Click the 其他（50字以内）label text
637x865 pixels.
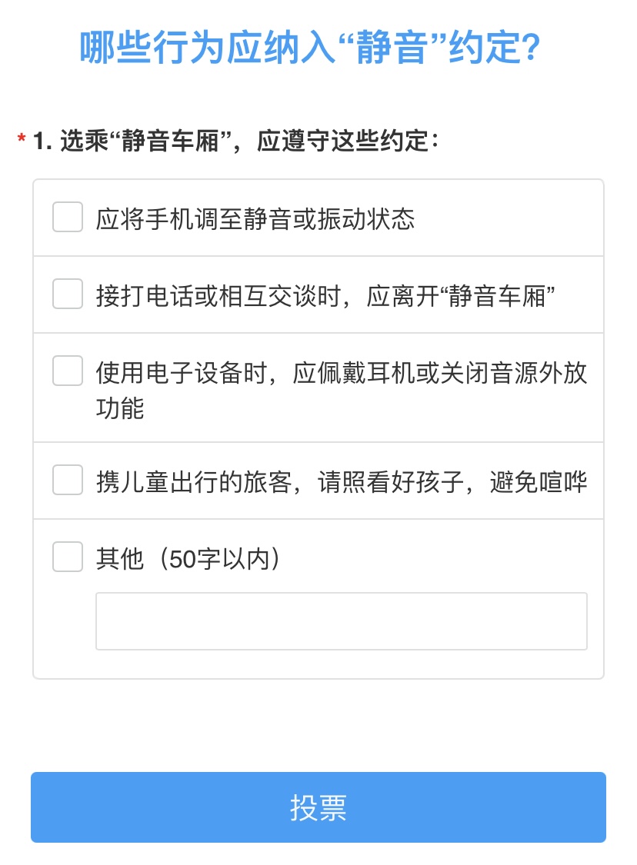coord(188,559)
